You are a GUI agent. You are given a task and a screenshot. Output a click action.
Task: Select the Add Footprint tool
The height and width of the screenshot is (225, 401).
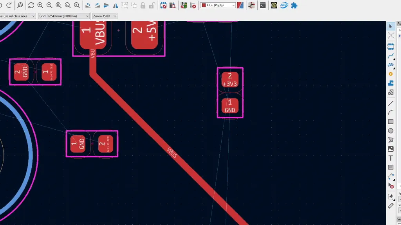(390, 47)
